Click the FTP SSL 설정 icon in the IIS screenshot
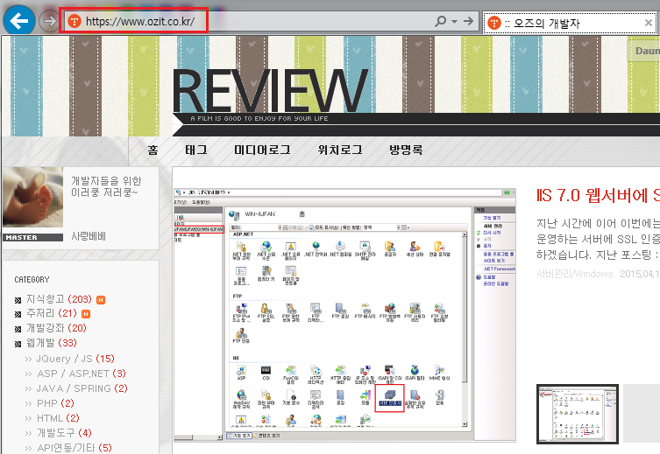Viewport: 660px width, 454px height. (x=266, y=312)
